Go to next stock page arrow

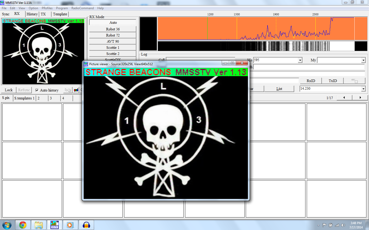coord(360,98)
